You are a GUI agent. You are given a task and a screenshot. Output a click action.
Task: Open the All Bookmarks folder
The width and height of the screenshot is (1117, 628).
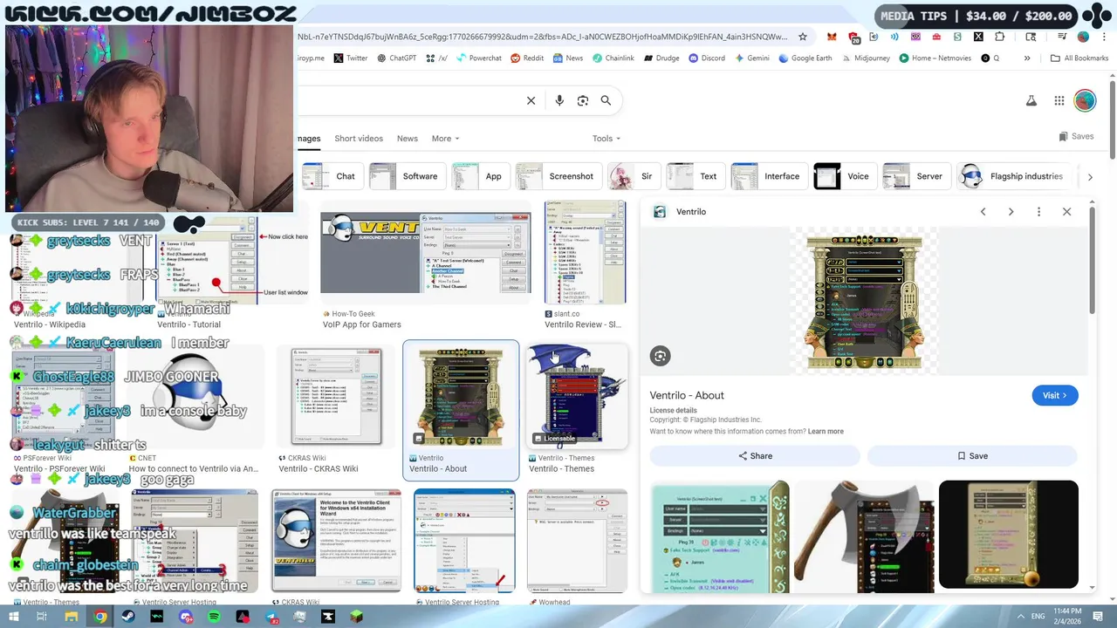pos(1079,58)
